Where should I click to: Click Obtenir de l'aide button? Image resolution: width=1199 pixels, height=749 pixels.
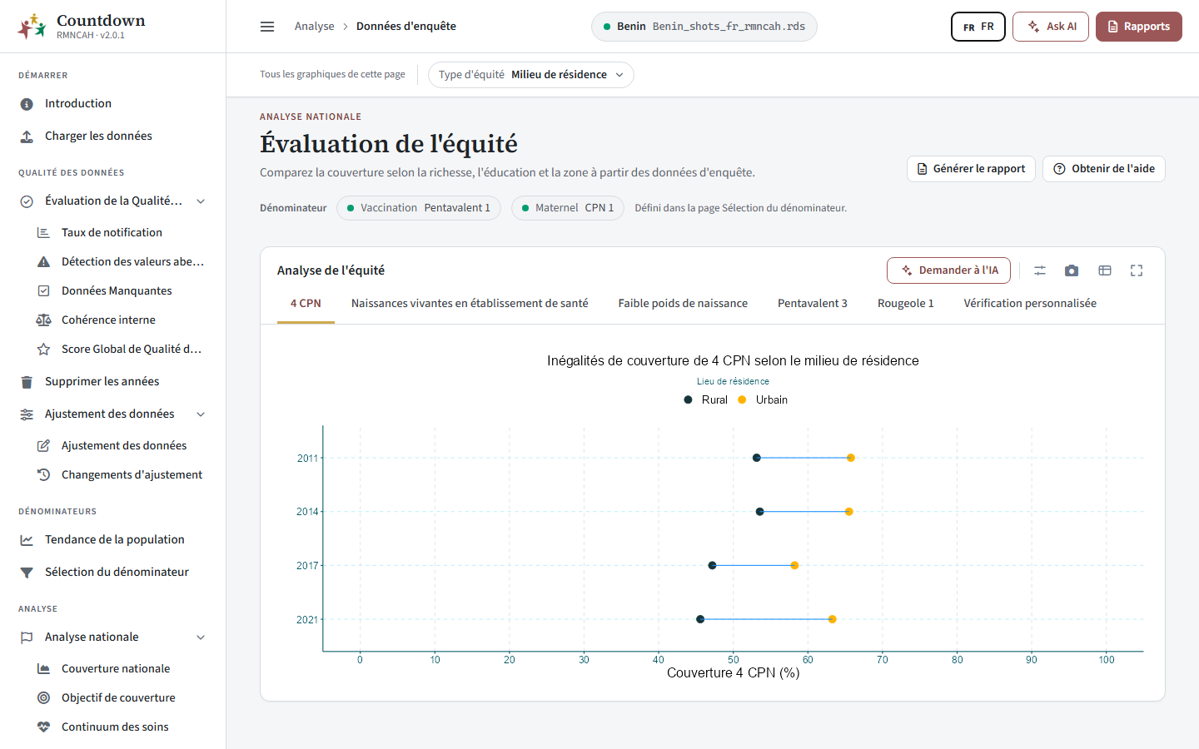coord(1104,169)
